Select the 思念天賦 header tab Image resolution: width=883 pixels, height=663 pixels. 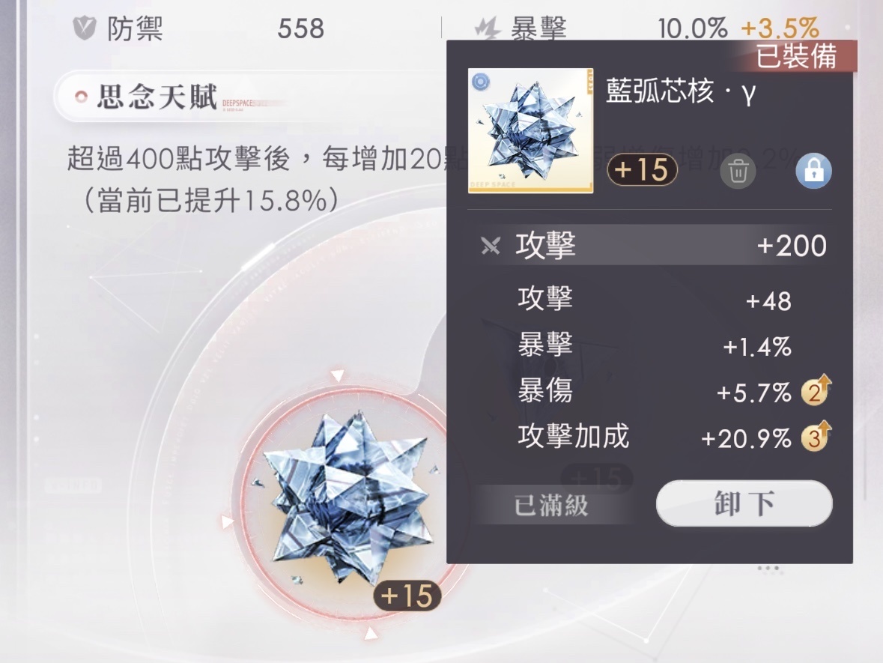pos(157,97)
